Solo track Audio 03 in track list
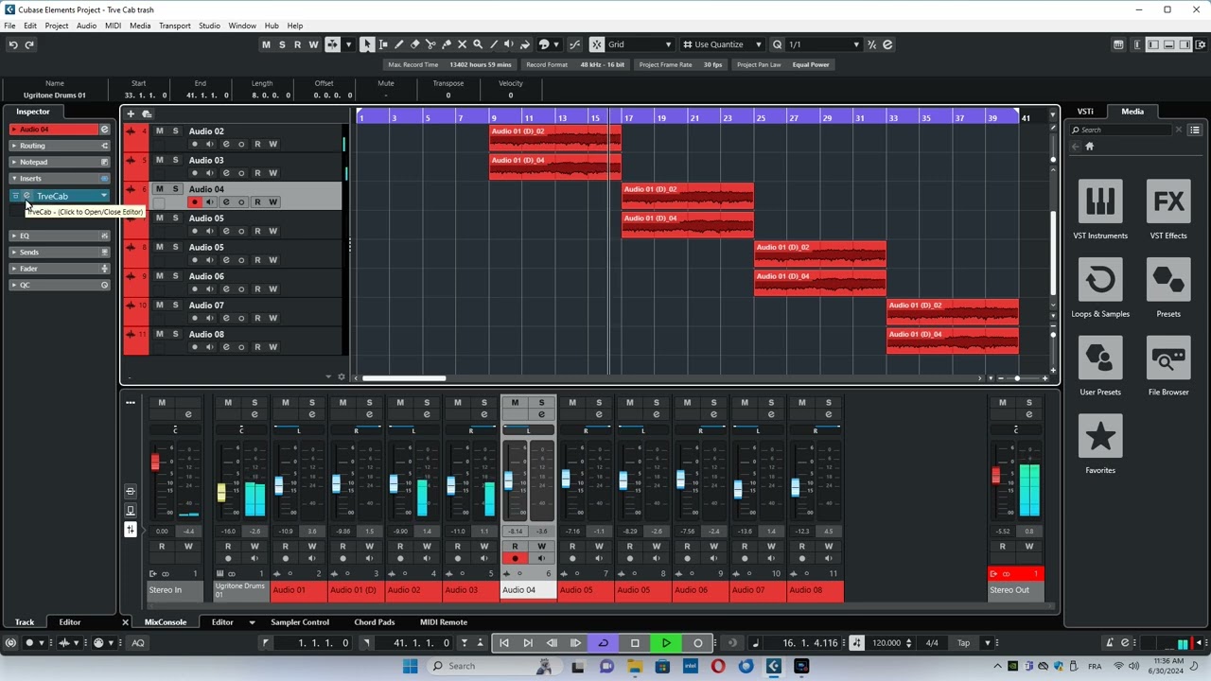Screen dimensions: 1211x681 pos(175,161)
